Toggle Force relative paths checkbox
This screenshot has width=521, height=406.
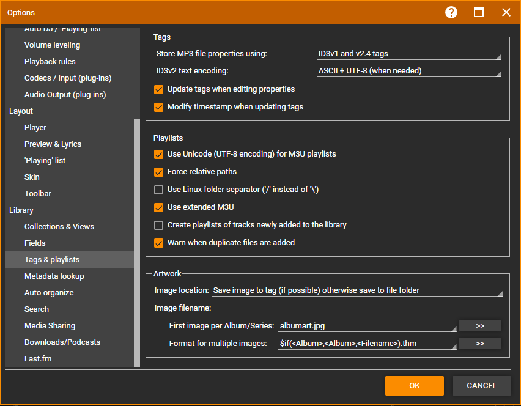158,172
